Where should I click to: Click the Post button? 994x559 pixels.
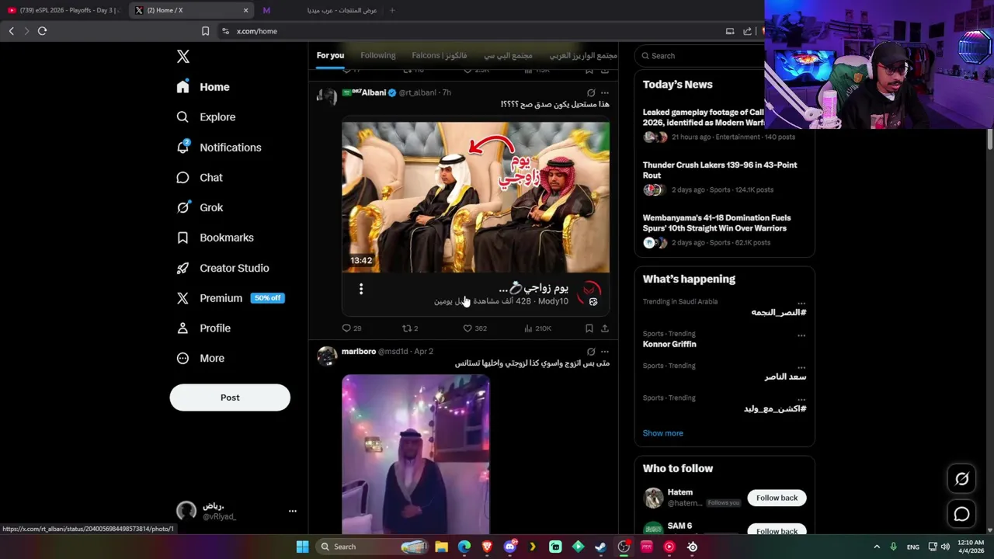click(x=230, y=398)
